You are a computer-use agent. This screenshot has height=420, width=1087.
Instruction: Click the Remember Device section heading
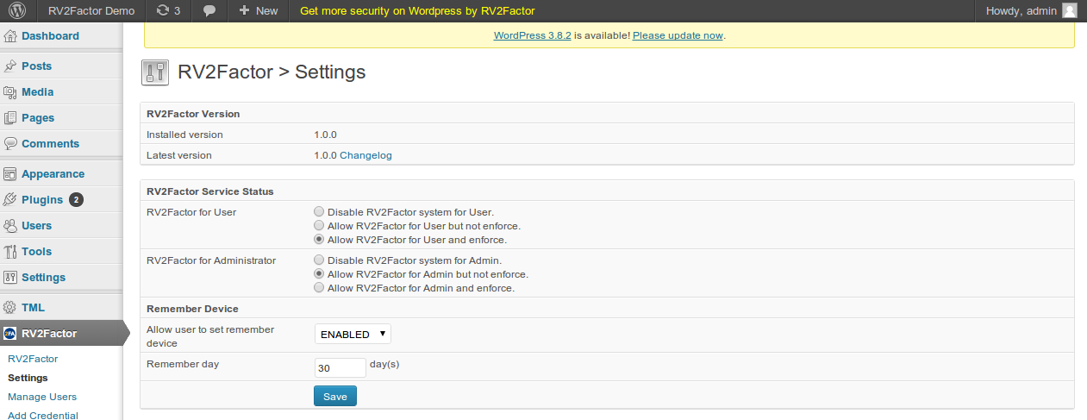click(x=192, y=308)
